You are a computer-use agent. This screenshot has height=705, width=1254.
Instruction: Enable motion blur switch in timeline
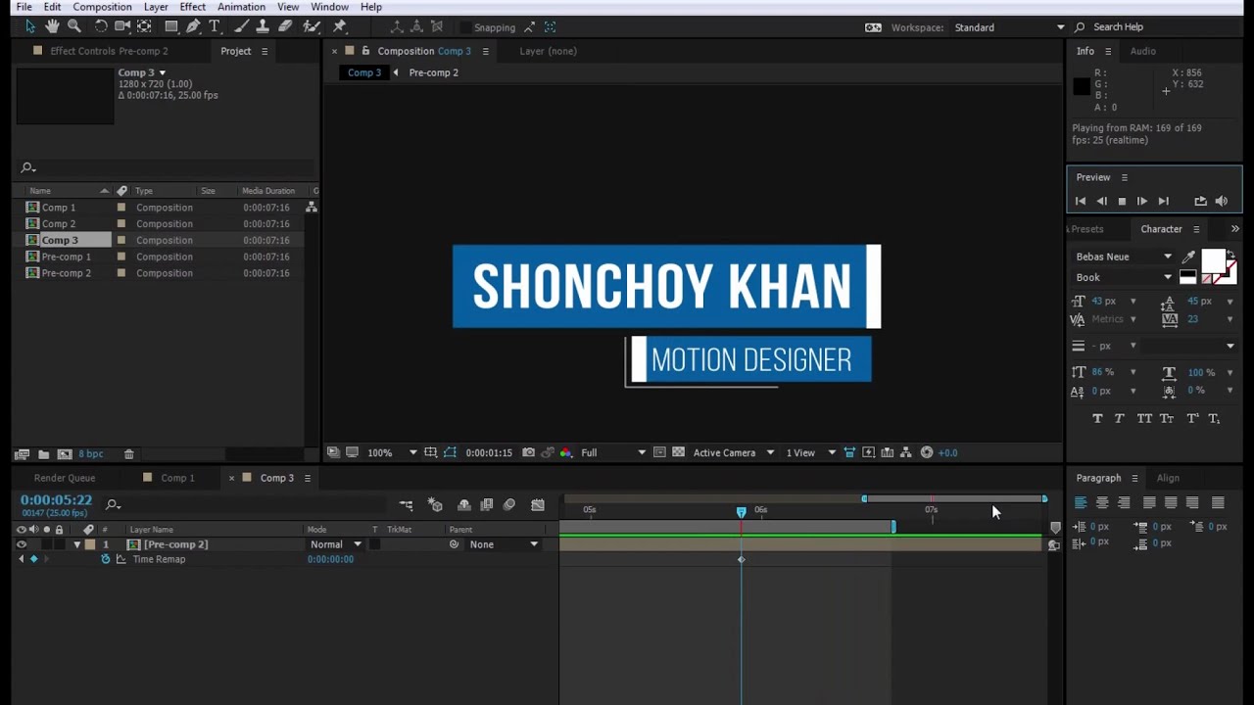(508, 505)
